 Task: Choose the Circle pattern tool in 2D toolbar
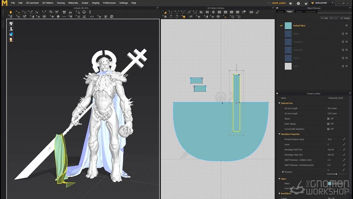tap(213, 12)
